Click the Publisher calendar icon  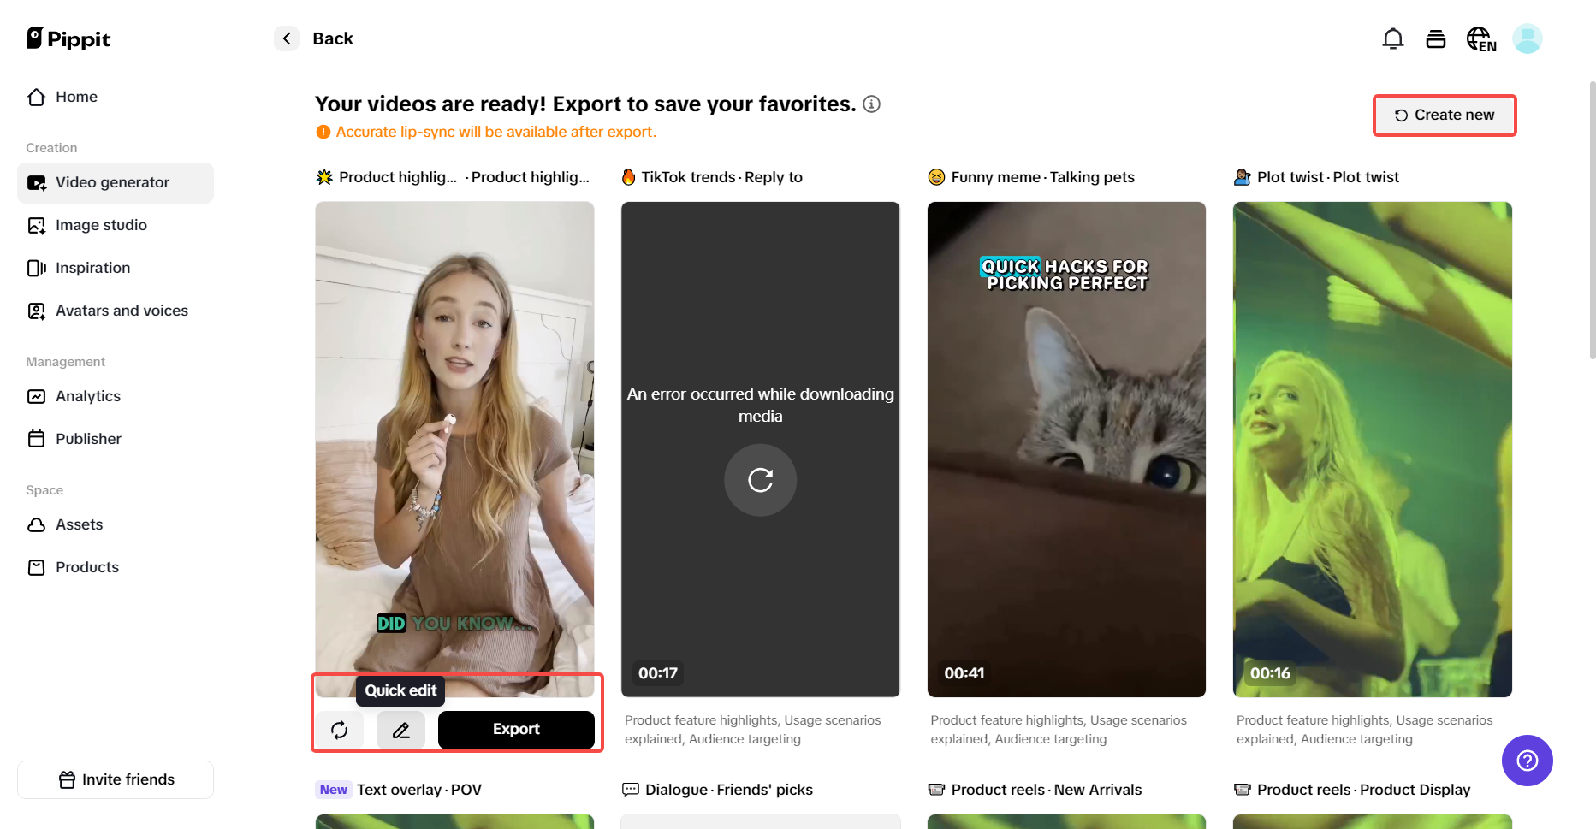[37, 439]
